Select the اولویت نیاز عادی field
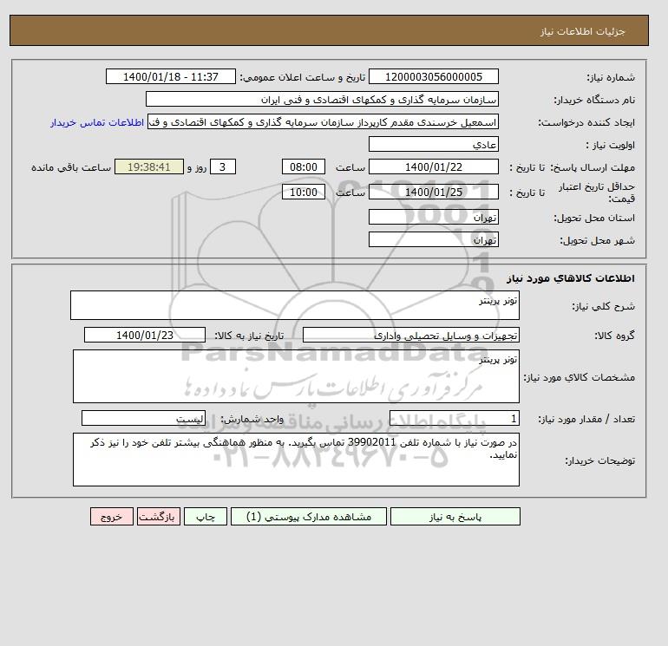668x646 pixels. point(433,144)
